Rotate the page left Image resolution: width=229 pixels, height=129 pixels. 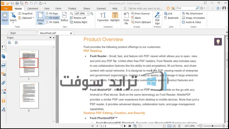(x=78, y=18)
